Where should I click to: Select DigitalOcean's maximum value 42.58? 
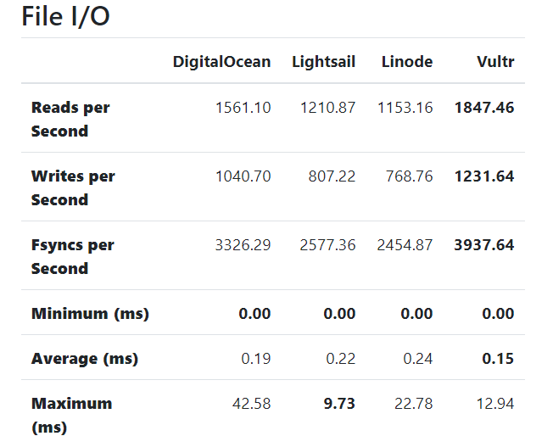[x=252, y=403]
